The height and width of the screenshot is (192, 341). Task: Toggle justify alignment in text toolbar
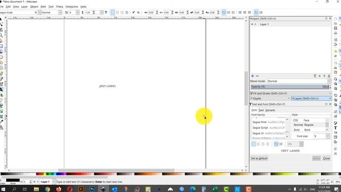(127, 12)
